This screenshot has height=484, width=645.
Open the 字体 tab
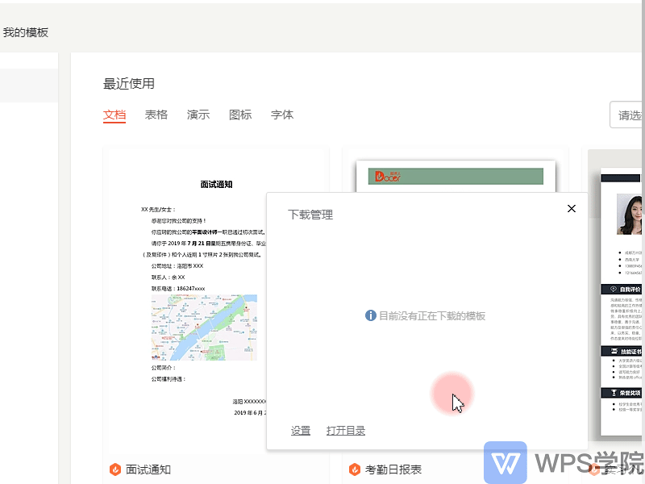coord(282,115)
